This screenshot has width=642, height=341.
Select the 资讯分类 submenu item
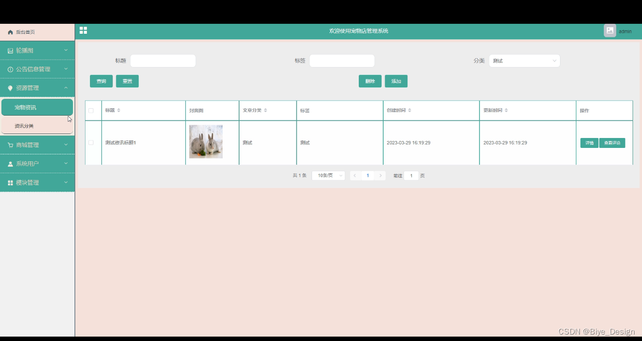pos(37,126)
